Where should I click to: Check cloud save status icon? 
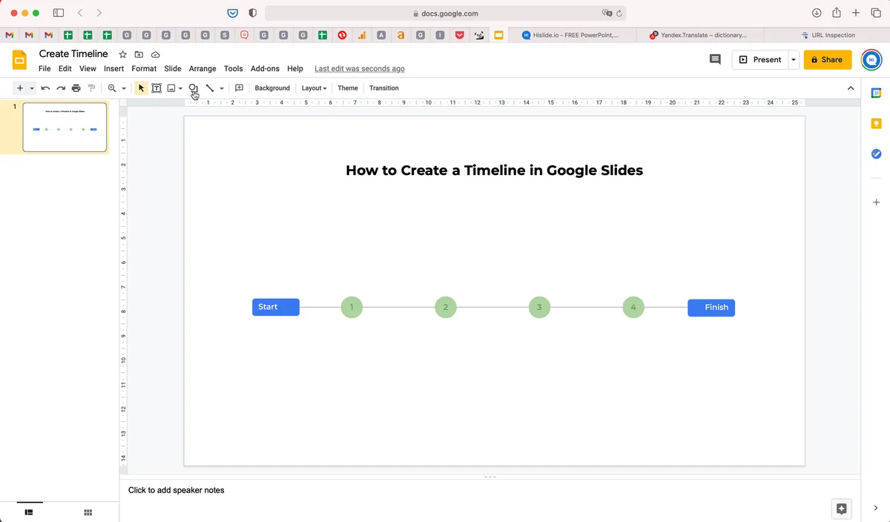tap(155, 55)
